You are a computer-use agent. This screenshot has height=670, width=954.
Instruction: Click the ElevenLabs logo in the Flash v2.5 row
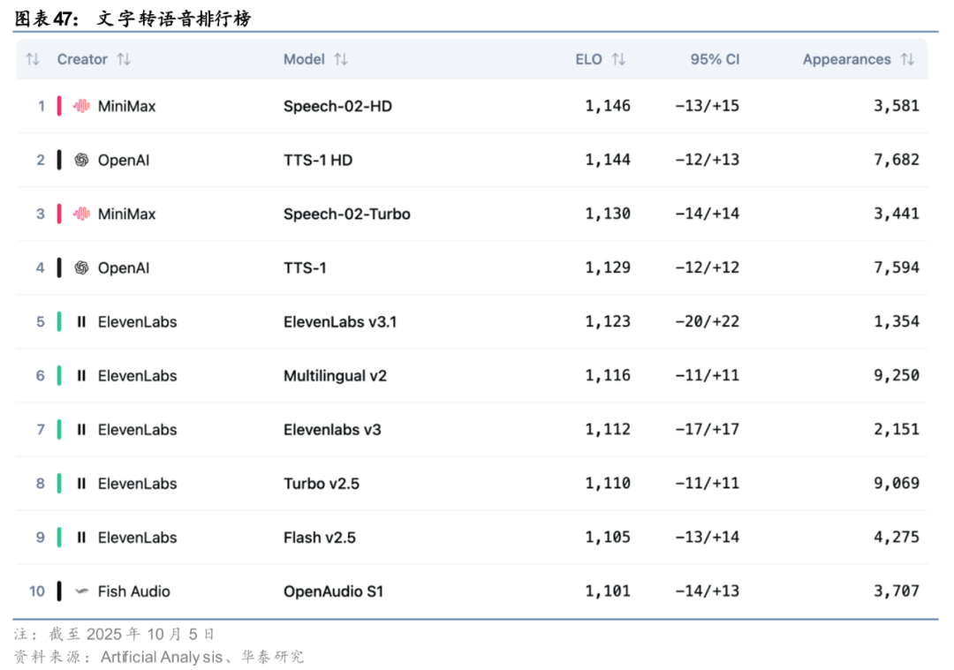click(81, 538)
